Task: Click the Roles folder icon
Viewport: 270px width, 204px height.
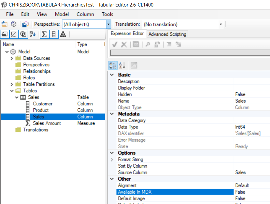Action: [18, 78]
